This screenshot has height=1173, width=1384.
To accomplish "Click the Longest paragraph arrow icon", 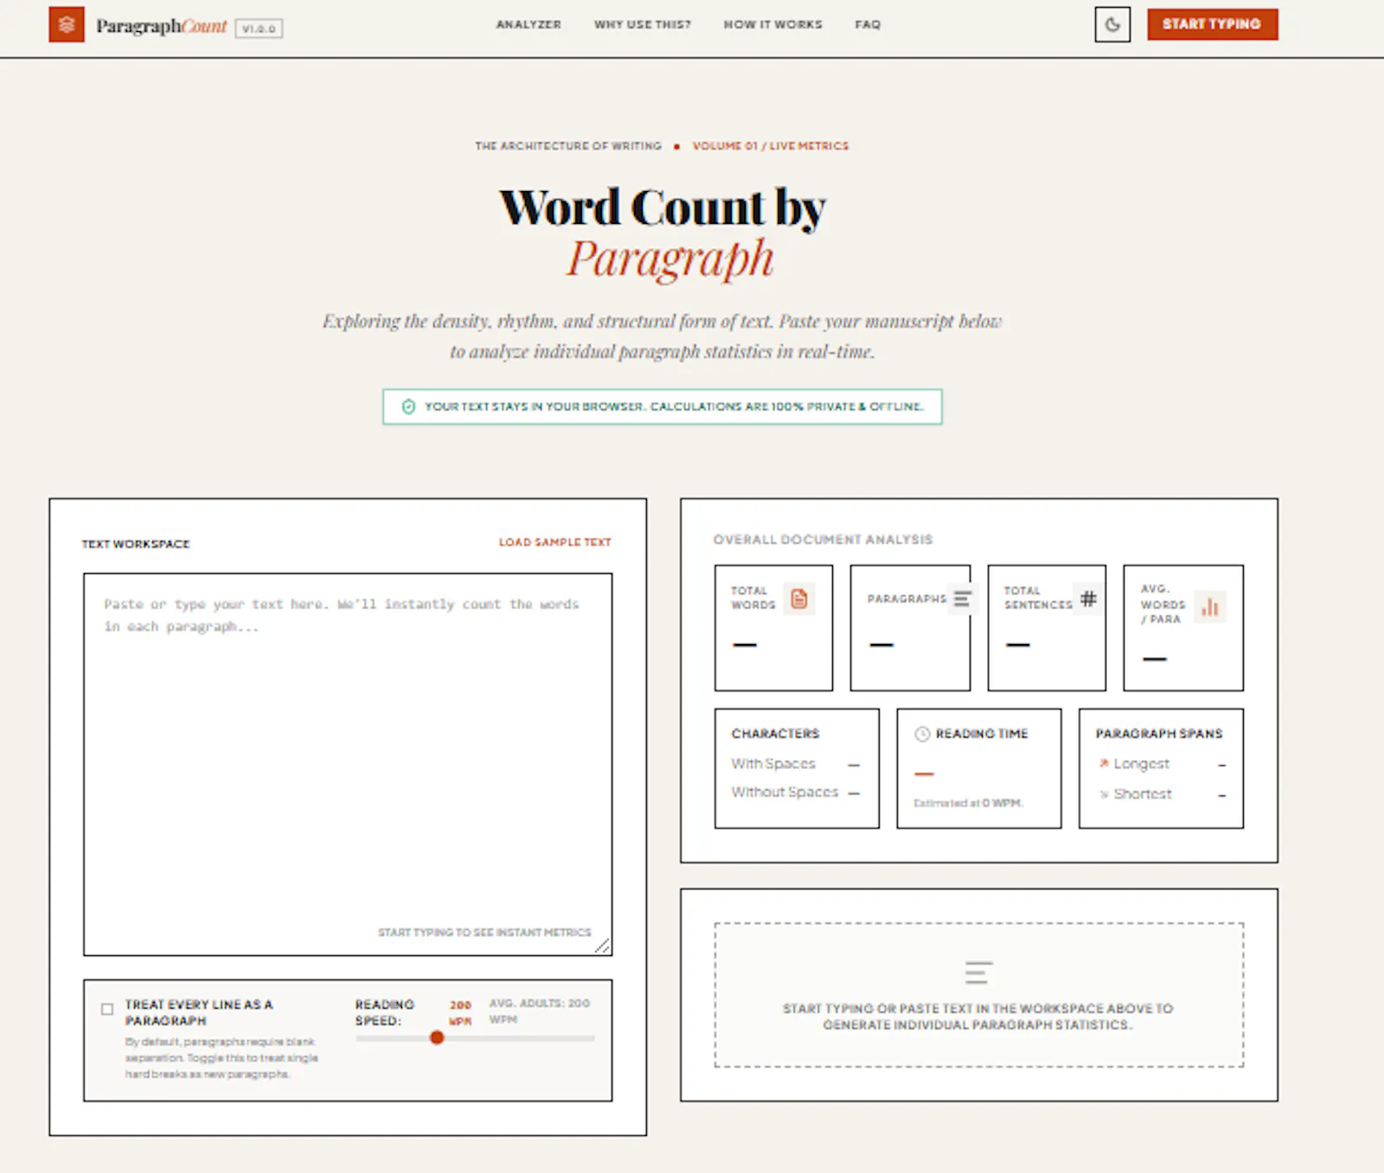I will coord(1104,763).
